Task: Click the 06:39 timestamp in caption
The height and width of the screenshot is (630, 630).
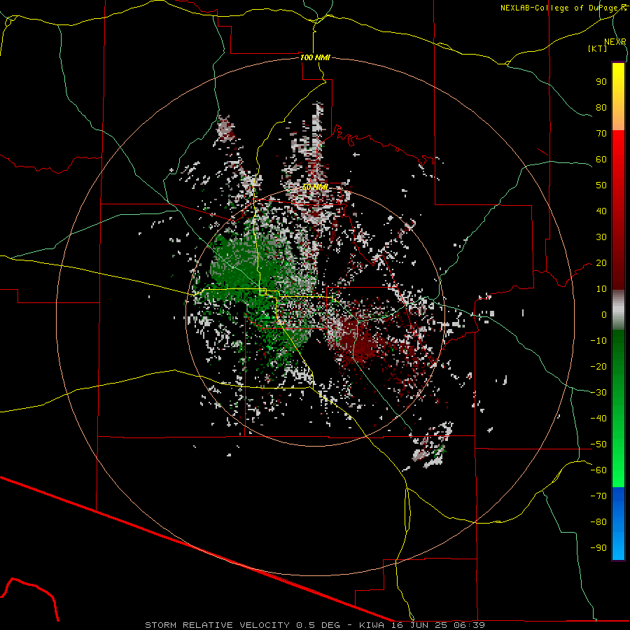Action: [x=470, y=625]
